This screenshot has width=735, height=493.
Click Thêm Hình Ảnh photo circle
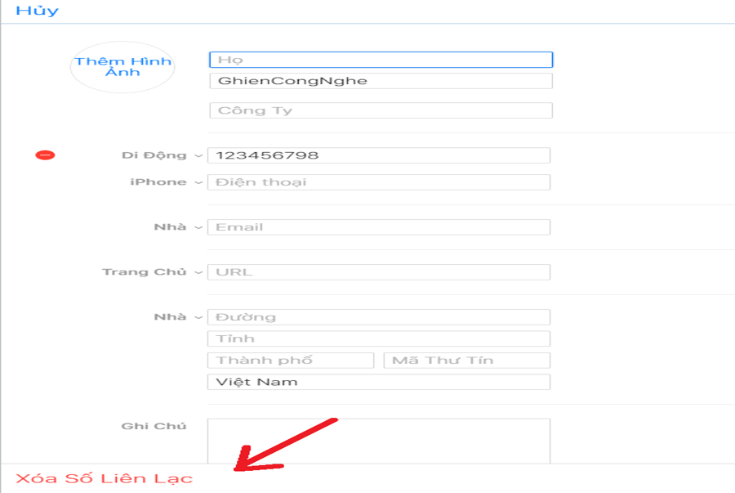(x=122, y=67)
